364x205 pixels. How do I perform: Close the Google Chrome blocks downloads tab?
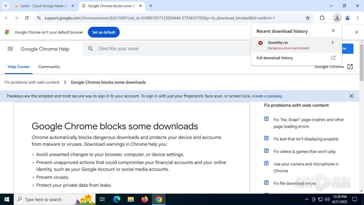140,6
